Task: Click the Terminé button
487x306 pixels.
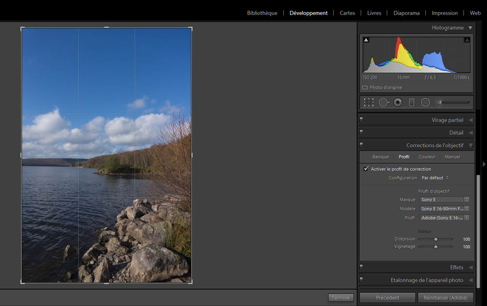Action: coord(341,298)
